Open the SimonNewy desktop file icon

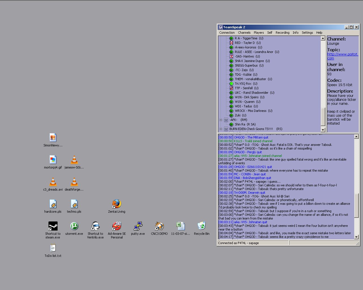coord(53,138)
